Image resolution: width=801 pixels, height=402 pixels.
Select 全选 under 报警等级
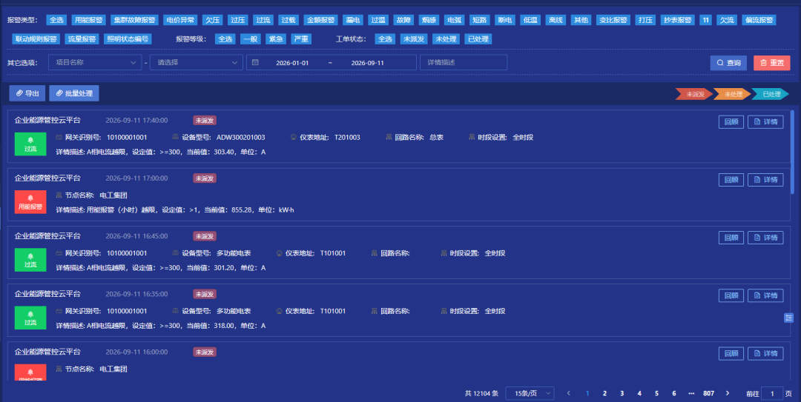pos(225,38)
